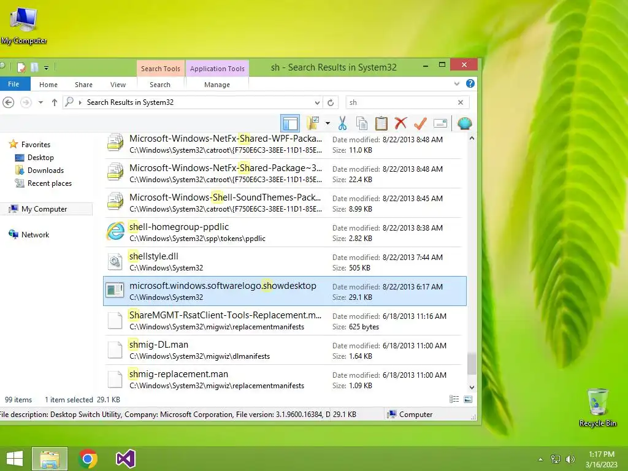Click the shellstyle.dll gear file icon
Viewport: 628px width, 471px height.
[x=115, y=262]
